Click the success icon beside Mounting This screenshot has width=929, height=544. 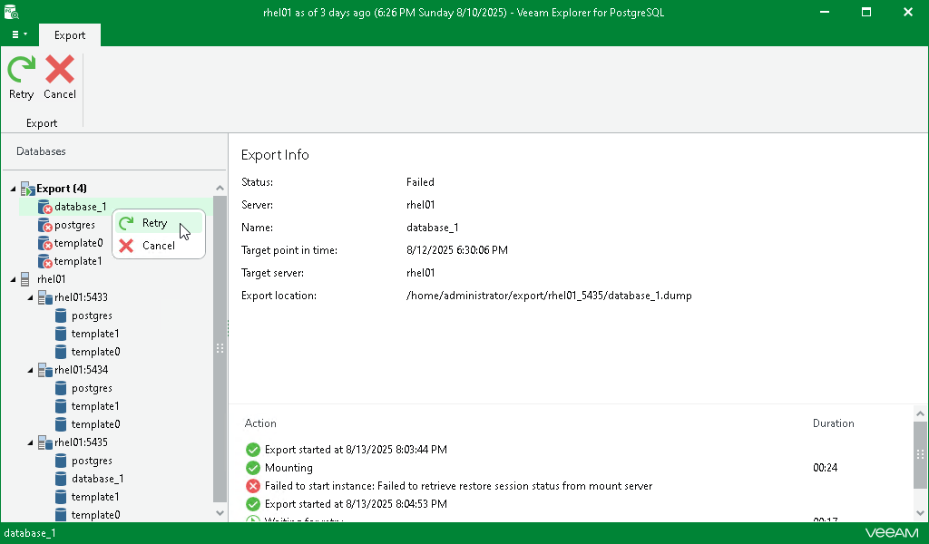pyautogui.click(x=253, y=468)
